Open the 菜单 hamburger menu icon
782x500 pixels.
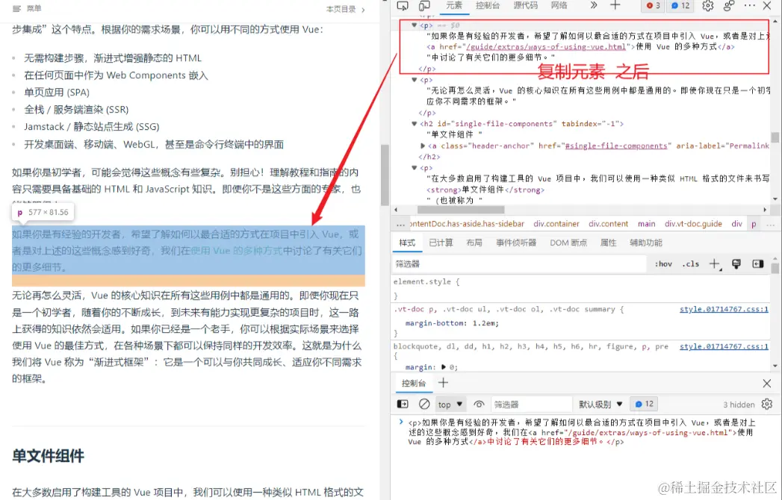[16, 8]
